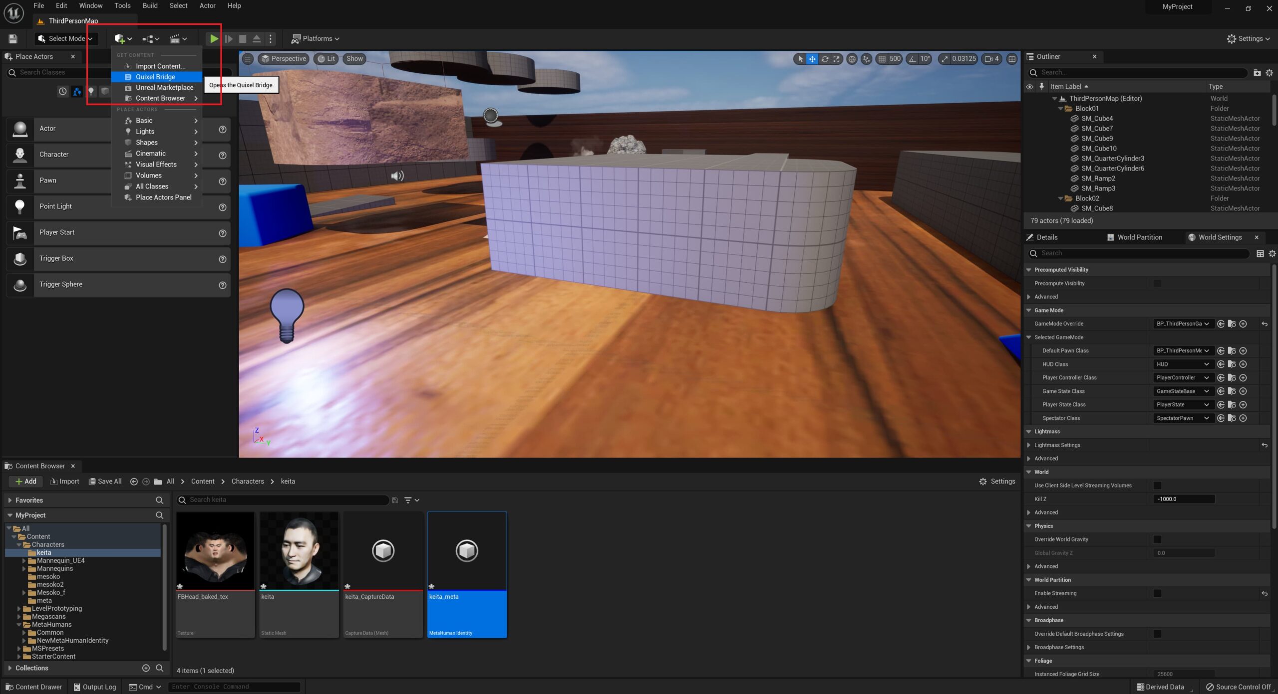
Task: Select the keita static mesh thumbnail
Action: [299, 551]
